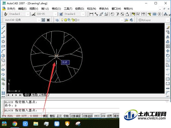Toggle layer 0 on/off light bulb

62,20
